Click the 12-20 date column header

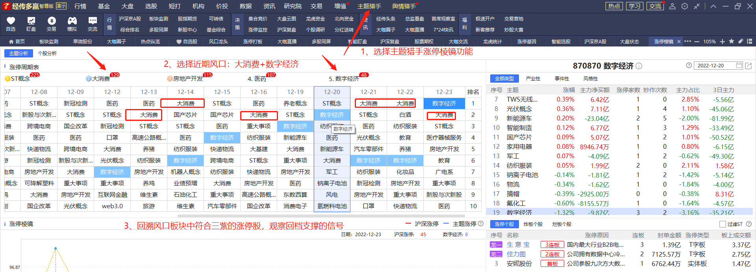(332, 92)
